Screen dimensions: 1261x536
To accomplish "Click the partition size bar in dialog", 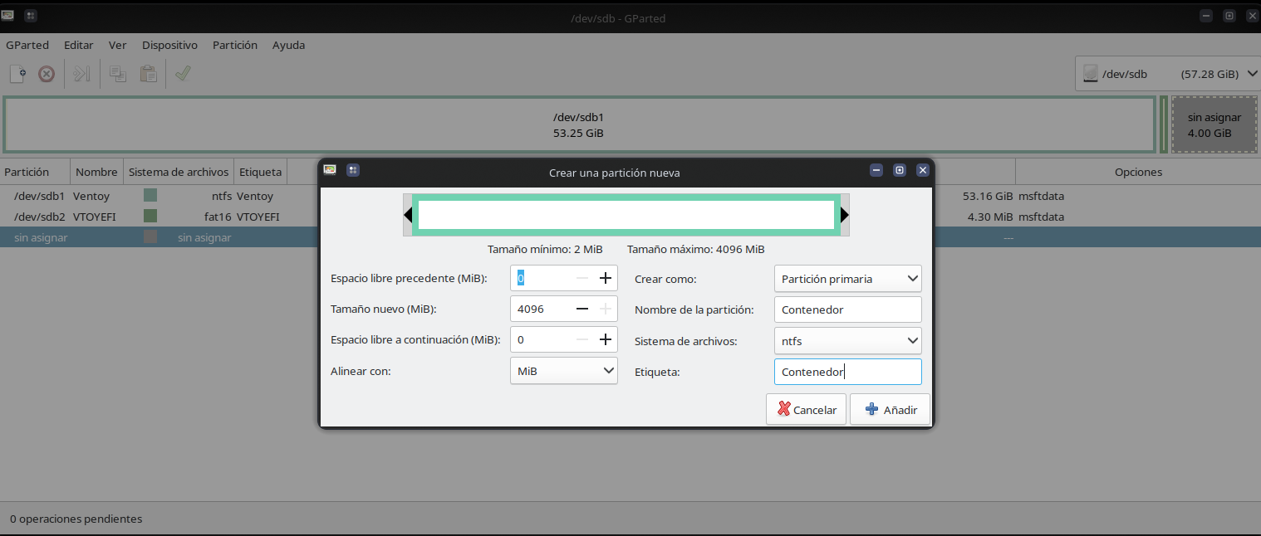I will pyautogui.click(x=626, y=215).
